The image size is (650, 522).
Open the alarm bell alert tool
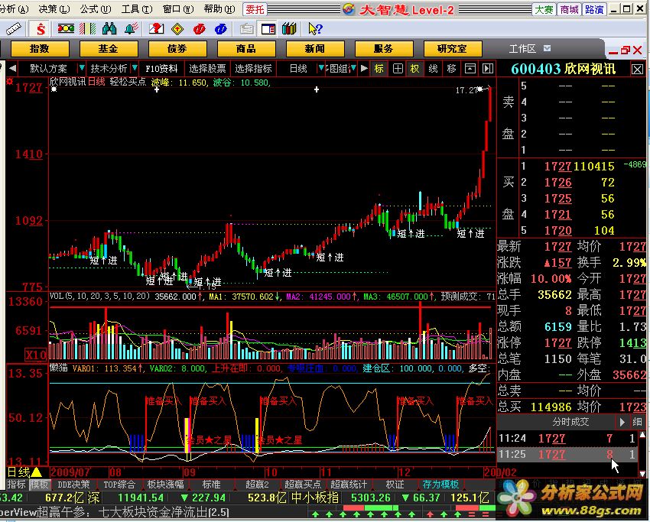[x=131, y=28]
